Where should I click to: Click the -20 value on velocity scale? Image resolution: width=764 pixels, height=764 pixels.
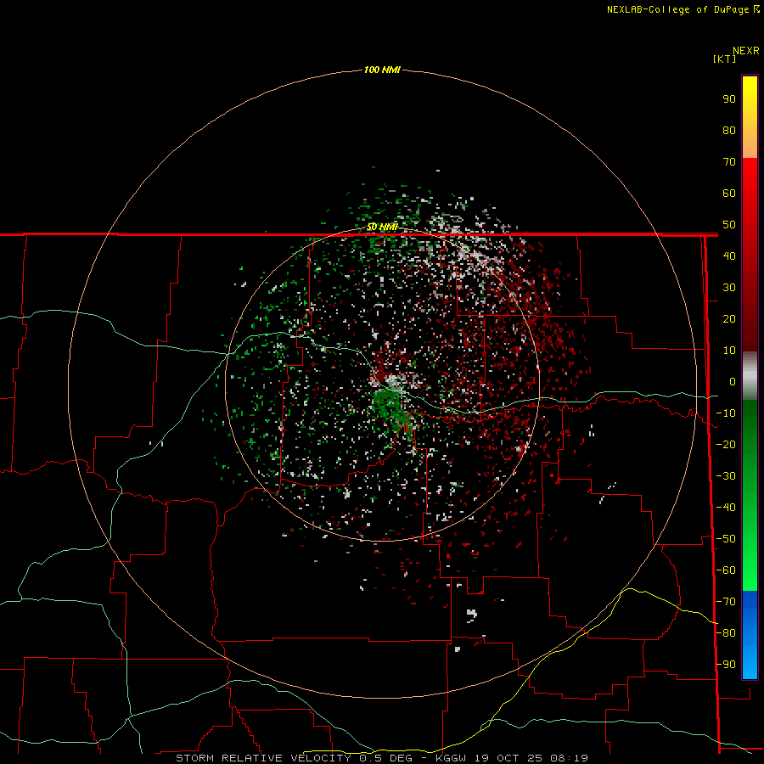[x=726, y=445]
